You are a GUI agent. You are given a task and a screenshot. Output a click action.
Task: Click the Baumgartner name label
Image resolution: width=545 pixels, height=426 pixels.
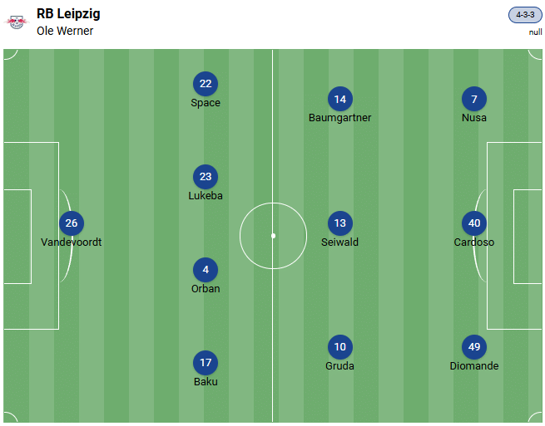click(339, 118)
